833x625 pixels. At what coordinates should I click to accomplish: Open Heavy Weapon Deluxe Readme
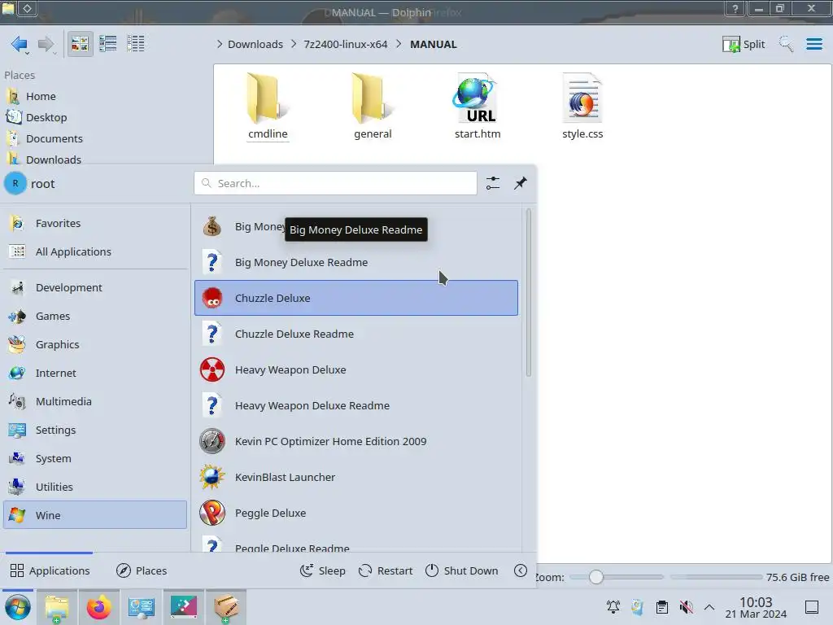356,405
